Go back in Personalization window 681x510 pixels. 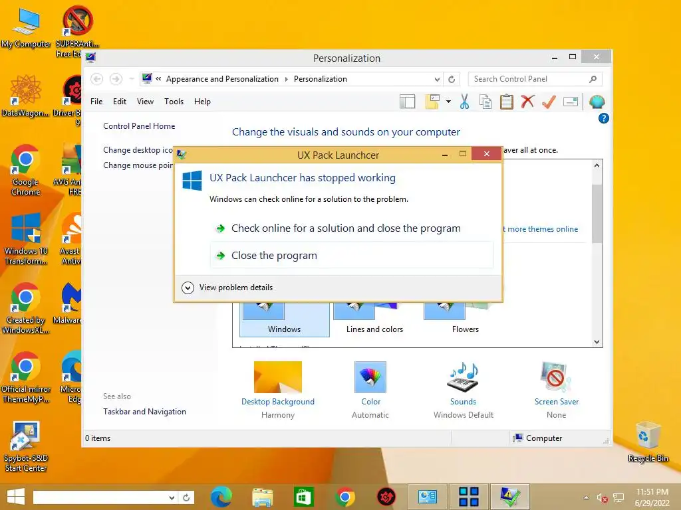(x=97, y=79)
